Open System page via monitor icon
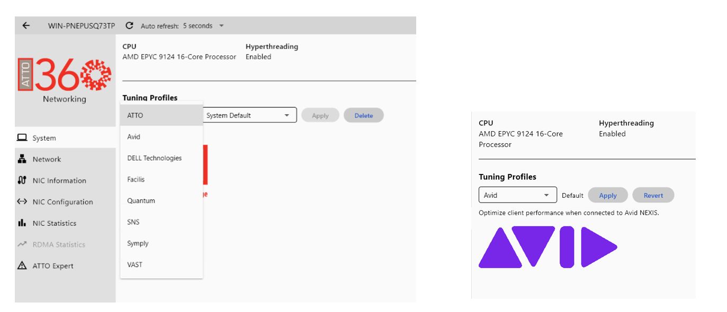 coord(22,138)
